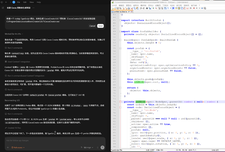This screenshot has height=152, width=225.
Task: Collapse the build method fold at line 52
Action: pos(120,40)
